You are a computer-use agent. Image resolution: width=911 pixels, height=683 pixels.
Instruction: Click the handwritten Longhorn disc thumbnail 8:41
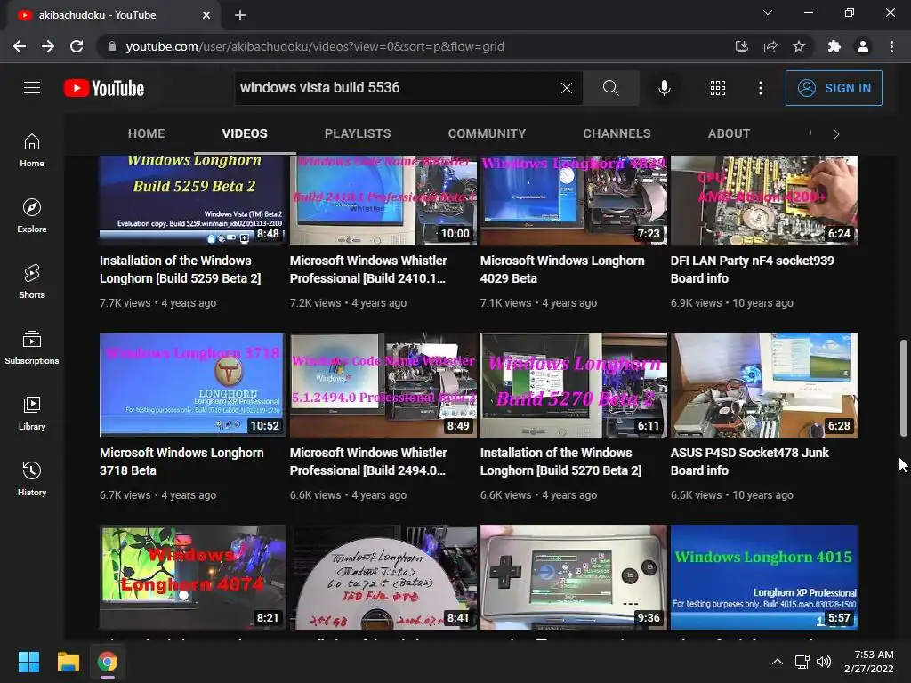click(x=383, y=576)
